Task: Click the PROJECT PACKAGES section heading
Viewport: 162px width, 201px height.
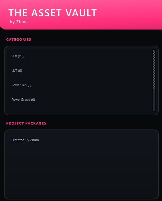Action: [26, 123]
